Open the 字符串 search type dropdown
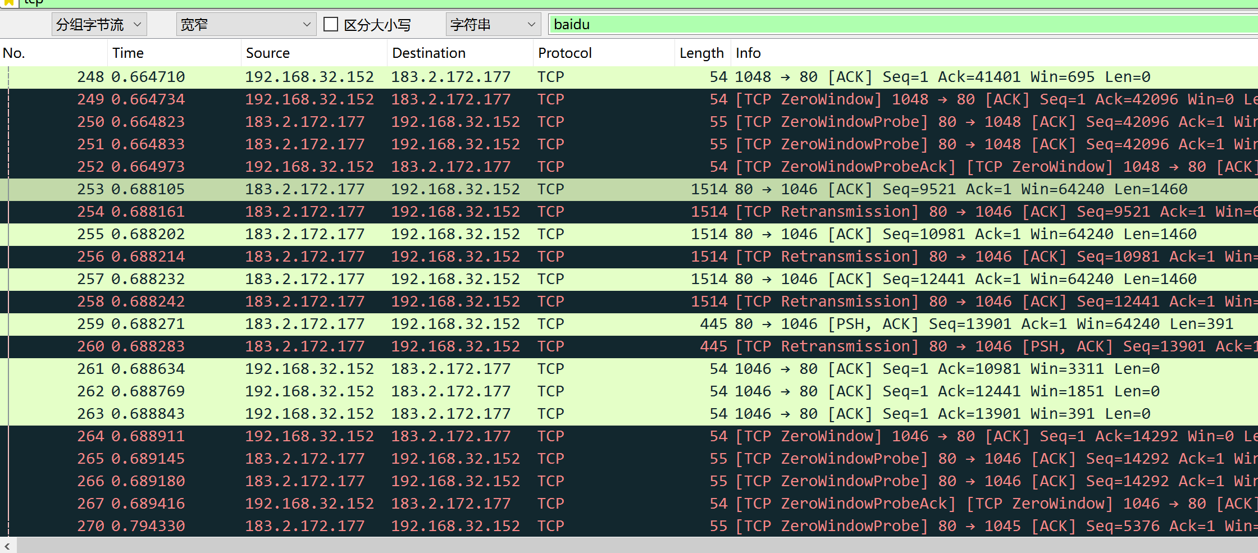 [x=493, y=25]
